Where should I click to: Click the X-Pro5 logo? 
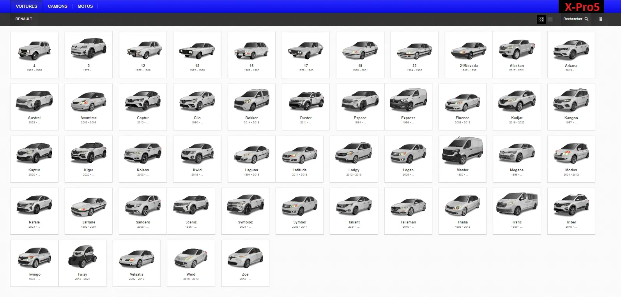582,7
